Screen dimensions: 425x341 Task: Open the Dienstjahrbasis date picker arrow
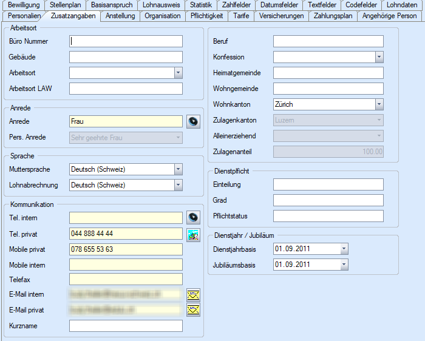point(344,249)
